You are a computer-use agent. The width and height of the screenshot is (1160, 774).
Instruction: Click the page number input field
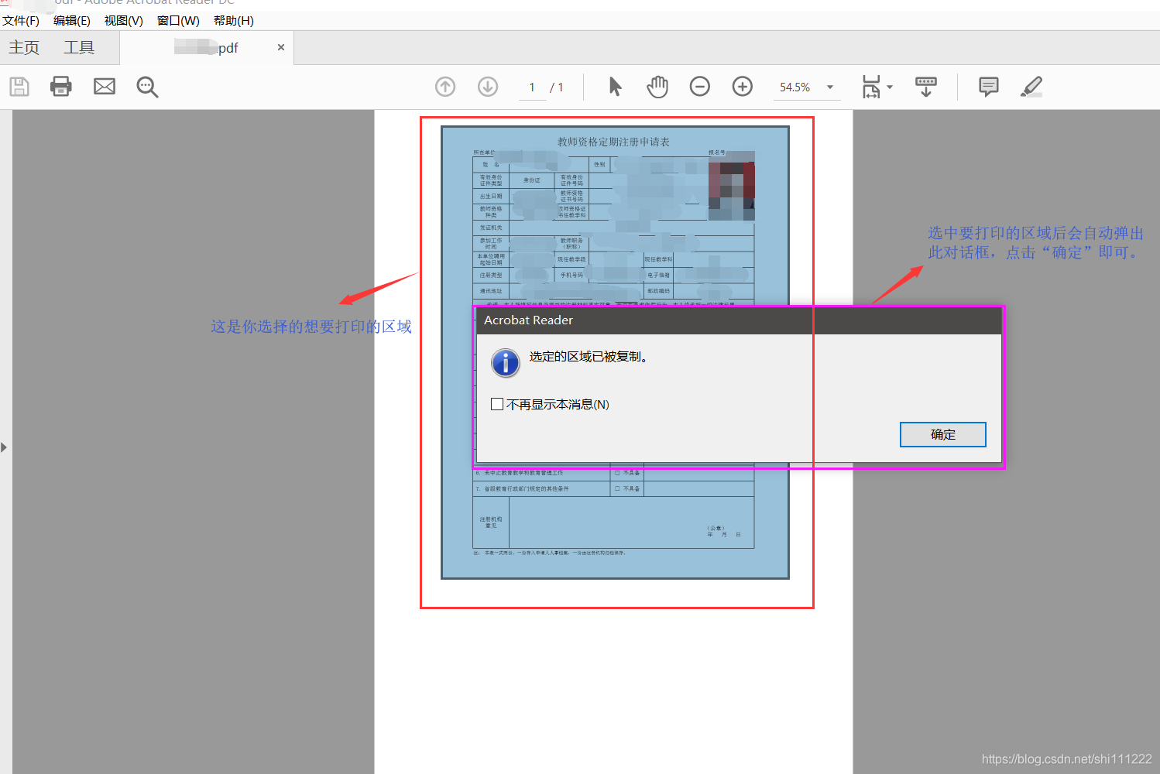pos(532,87)
